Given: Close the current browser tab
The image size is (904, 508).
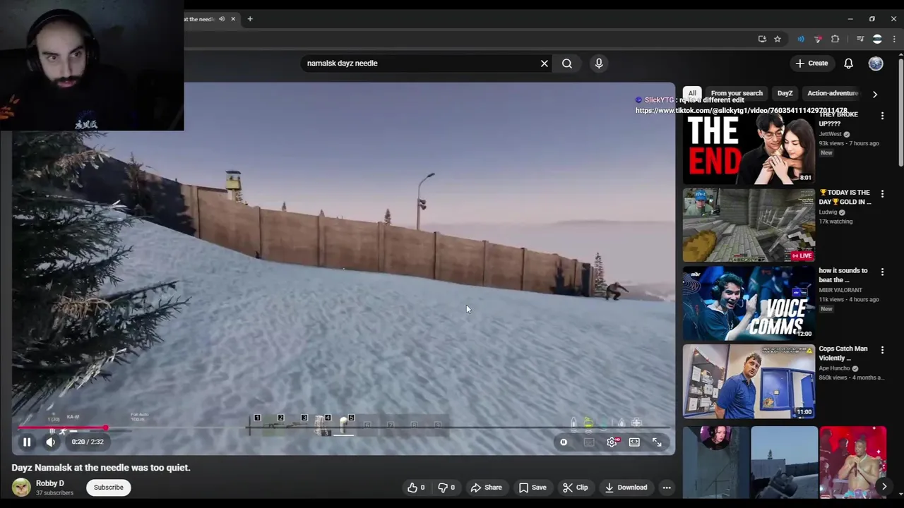Looking at the screenshot, I should 232,19.
